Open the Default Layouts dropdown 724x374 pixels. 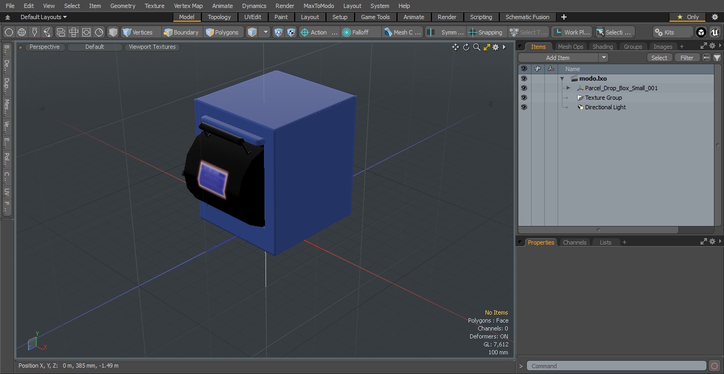click(x=43, y=17)
